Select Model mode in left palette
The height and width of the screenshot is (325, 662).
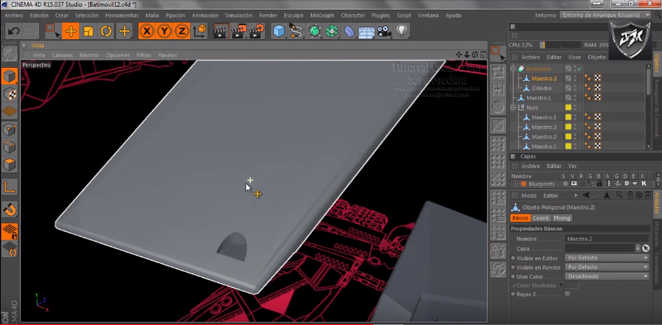point(10,76)
